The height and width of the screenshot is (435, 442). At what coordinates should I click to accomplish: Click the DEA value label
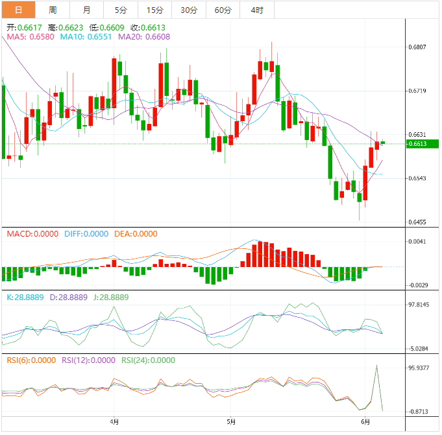pos(136,234)
